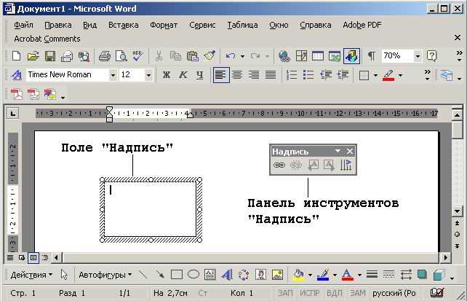The width and height of the screenshot is (467, 301).
Task: Select the Arrow tool on Drawing toolbar
Action: (160, 275)
